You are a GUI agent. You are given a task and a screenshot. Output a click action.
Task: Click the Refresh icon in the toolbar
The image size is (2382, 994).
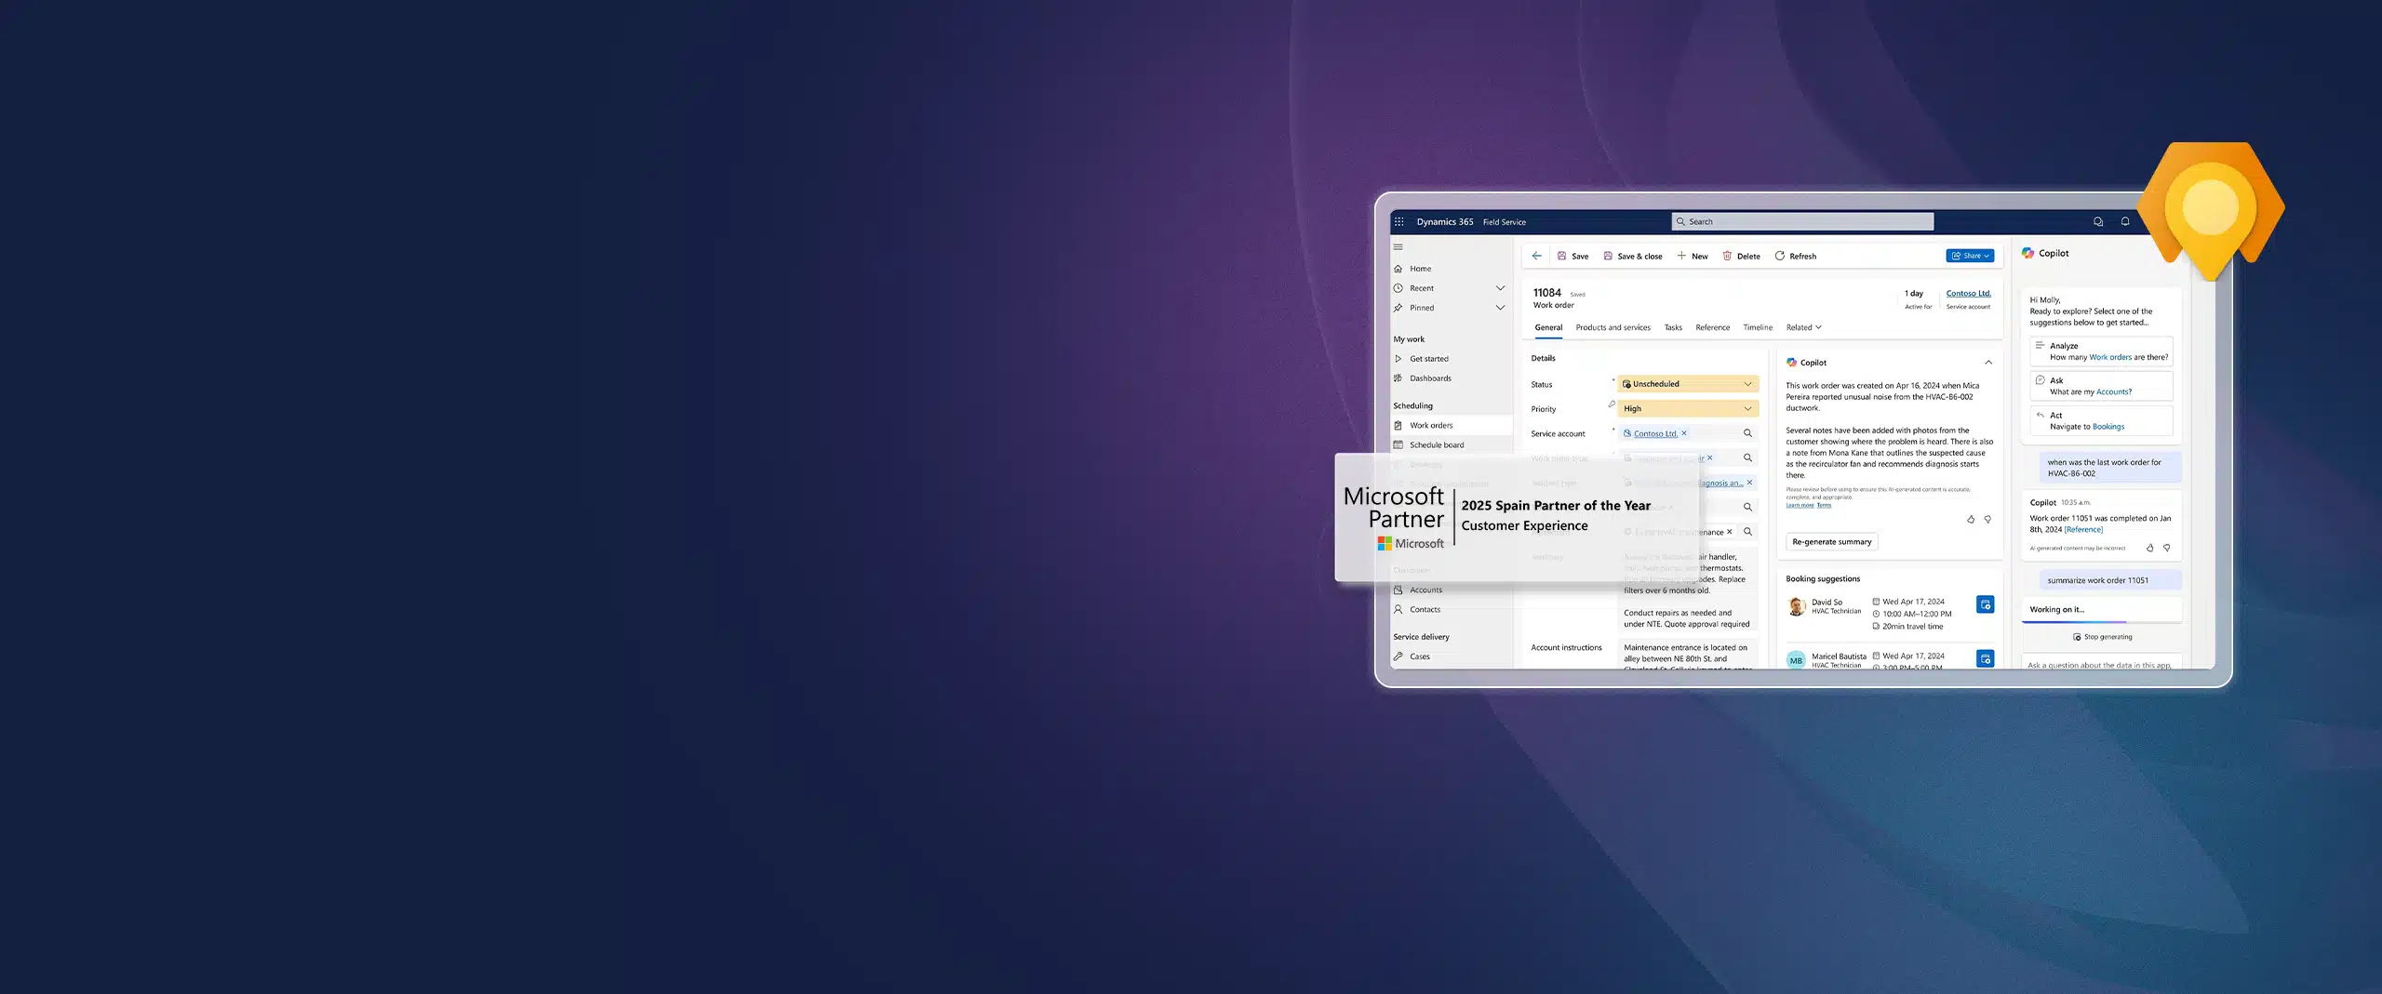pyautogui.click(x=1780, y=256)
